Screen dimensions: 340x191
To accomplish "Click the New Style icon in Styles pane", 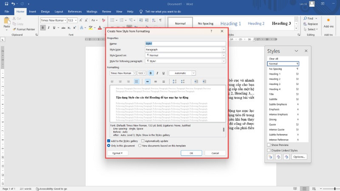I will 270,157.
